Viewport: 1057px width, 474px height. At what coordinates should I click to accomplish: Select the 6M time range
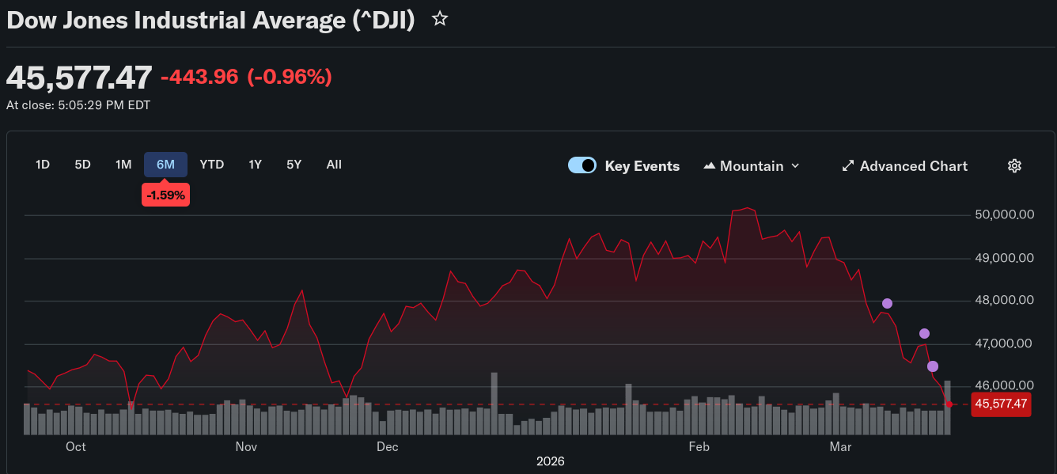pos(165,165)
